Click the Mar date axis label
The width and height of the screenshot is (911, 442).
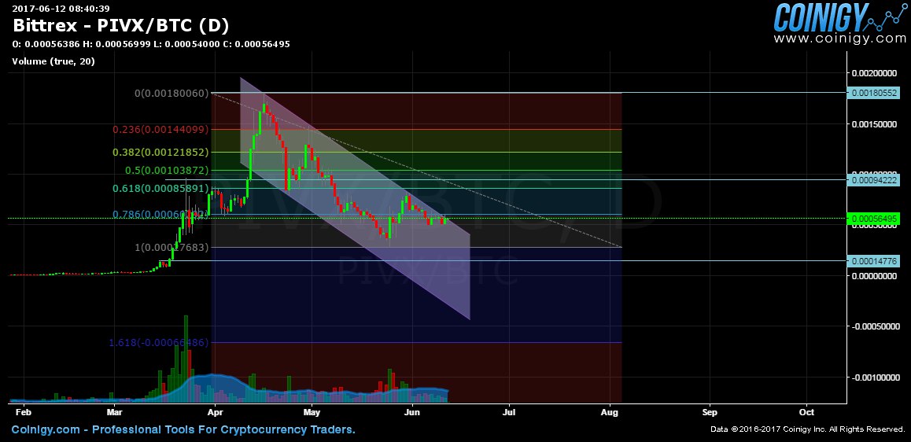tap(114, 412)
